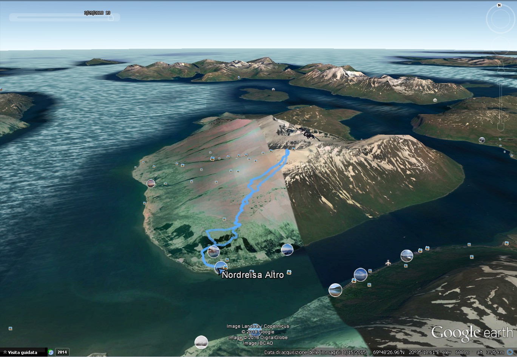
Task: Click the latitude coordinate 69°48'26.96"N
Action: pos(389,352)
